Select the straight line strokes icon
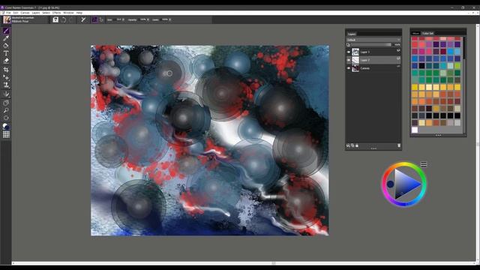Image resolution: width=480 pixels, height=270 pixels. coord(101,19)
